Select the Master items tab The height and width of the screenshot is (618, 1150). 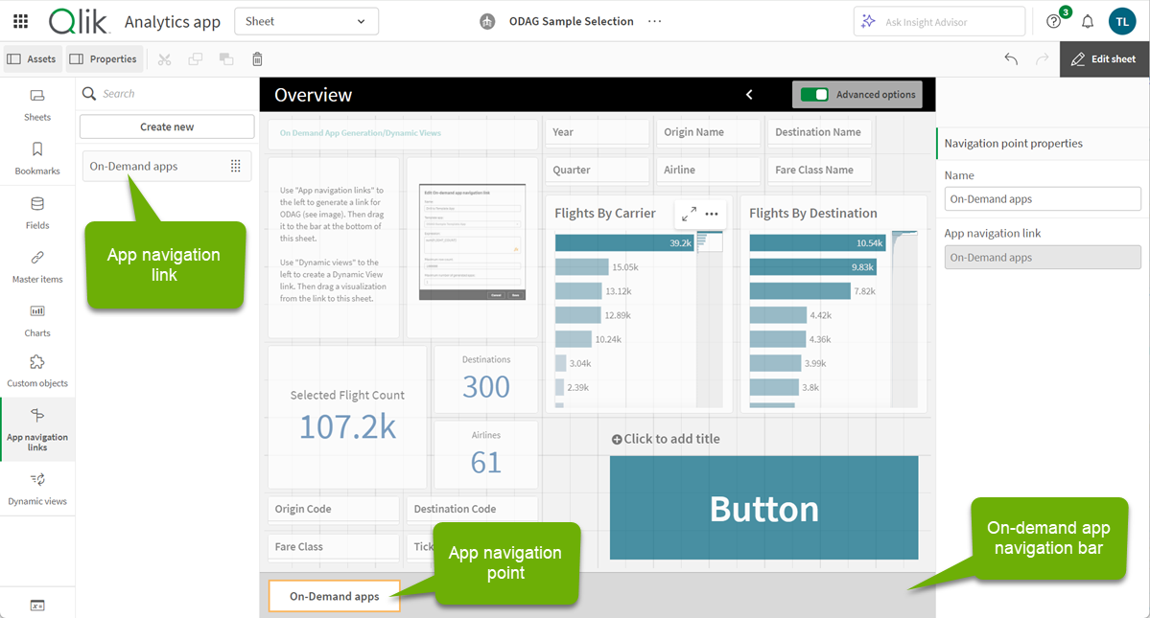(37, 266)
